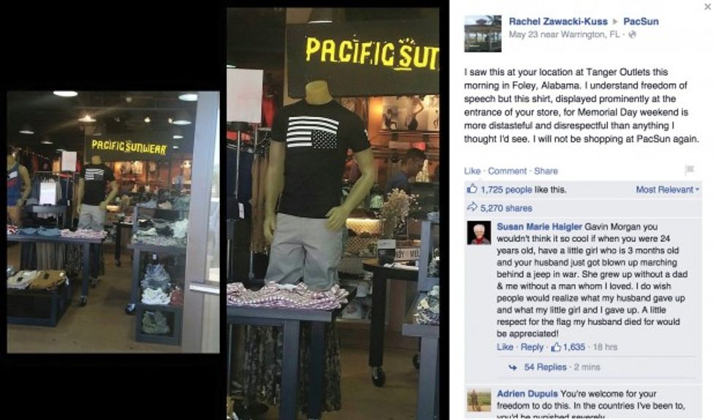The image size is (716, 420).
Task: Click the share arrow icon beside 5,270 shares
Action: coord(472,207)
